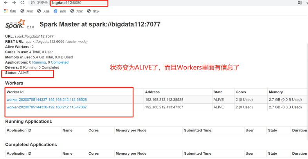Click the Workers section heading
Viewport: 308px width, 159px height.
pyautogui.click(x=14, y=83)
